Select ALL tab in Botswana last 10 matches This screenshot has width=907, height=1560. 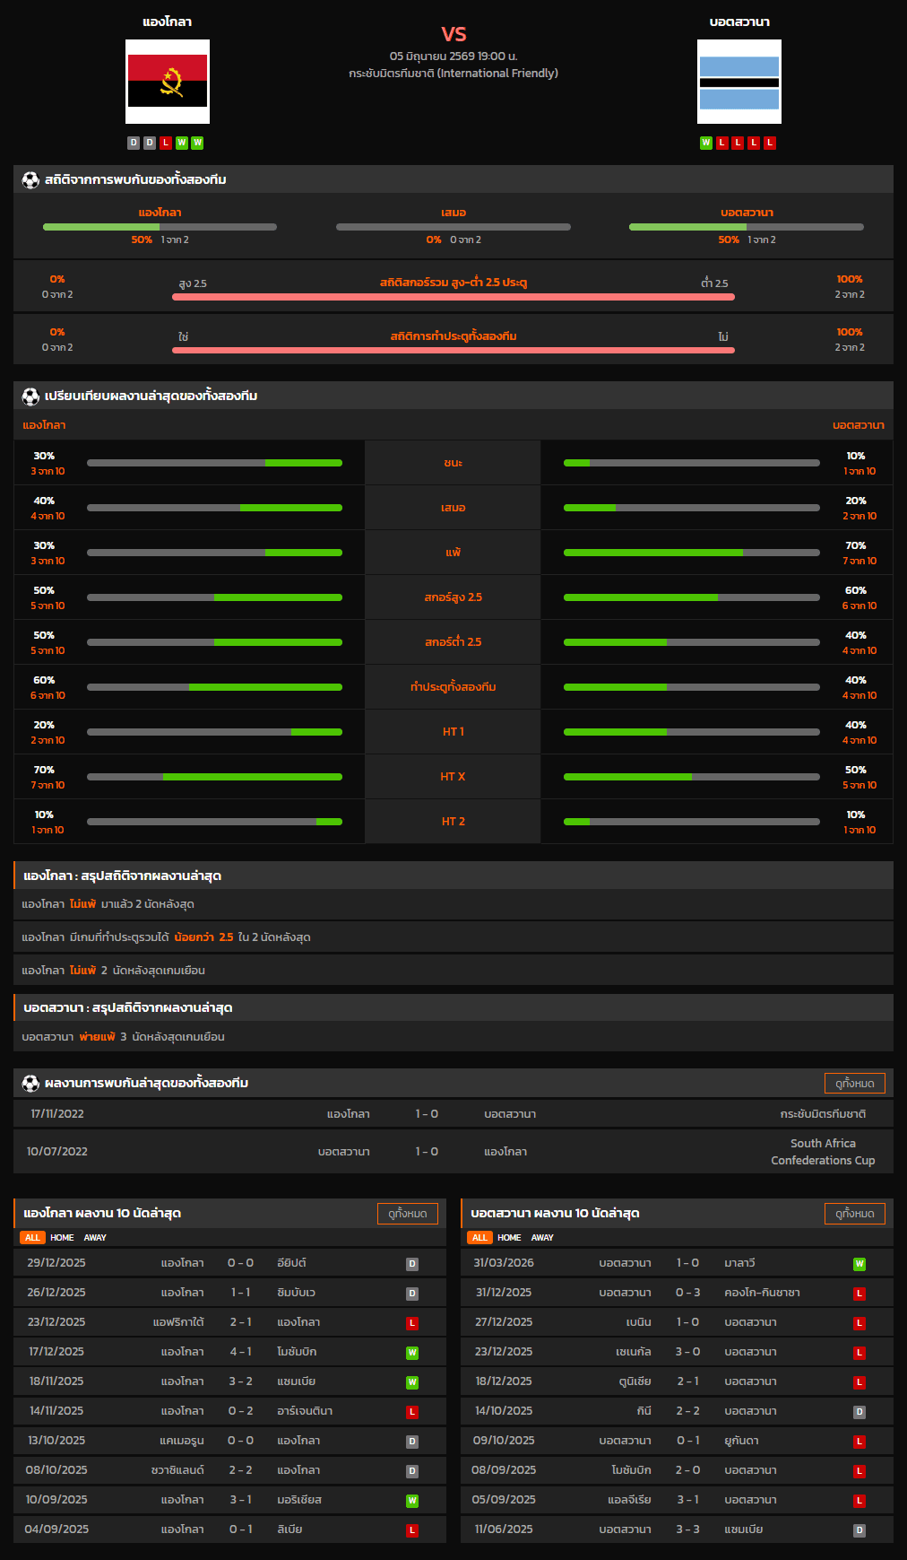coord(479,1238)
